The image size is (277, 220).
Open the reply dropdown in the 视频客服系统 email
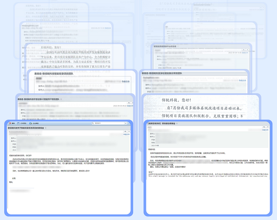coord(268,127)
